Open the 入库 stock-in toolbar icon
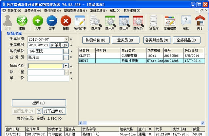 38,22
